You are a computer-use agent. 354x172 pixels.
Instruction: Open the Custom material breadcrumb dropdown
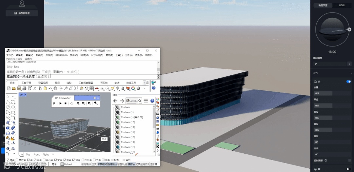[x=132, y=101]
